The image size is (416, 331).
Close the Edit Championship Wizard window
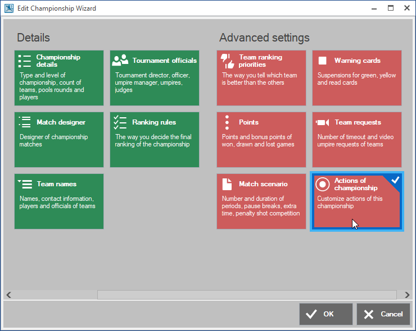click(406, 8)
